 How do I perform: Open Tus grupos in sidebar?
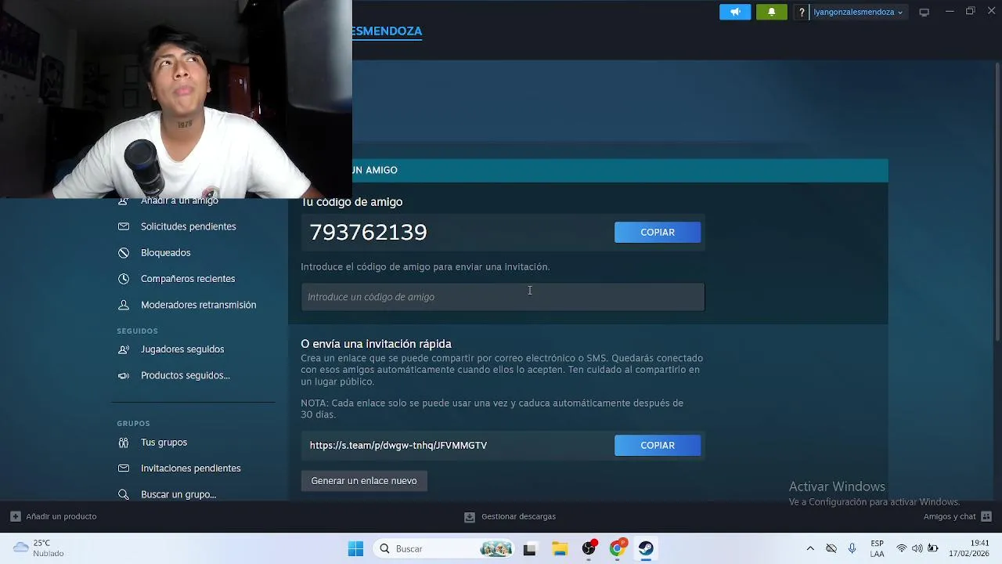[164, 442]
